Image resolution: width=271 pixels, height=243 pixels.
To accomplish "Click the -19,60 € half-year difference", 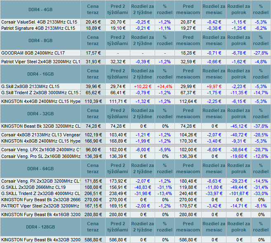I will 239,156.
